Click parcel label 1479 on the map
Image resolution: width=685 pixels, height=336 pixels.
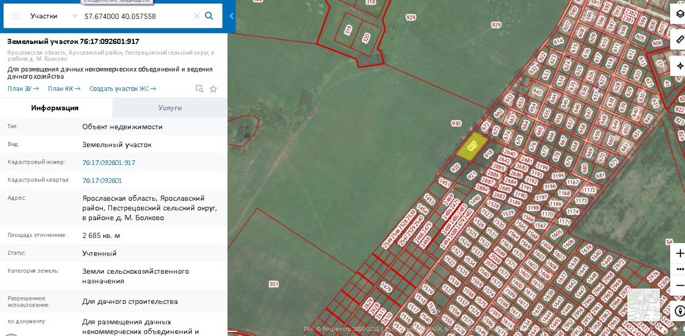point(387,288)
